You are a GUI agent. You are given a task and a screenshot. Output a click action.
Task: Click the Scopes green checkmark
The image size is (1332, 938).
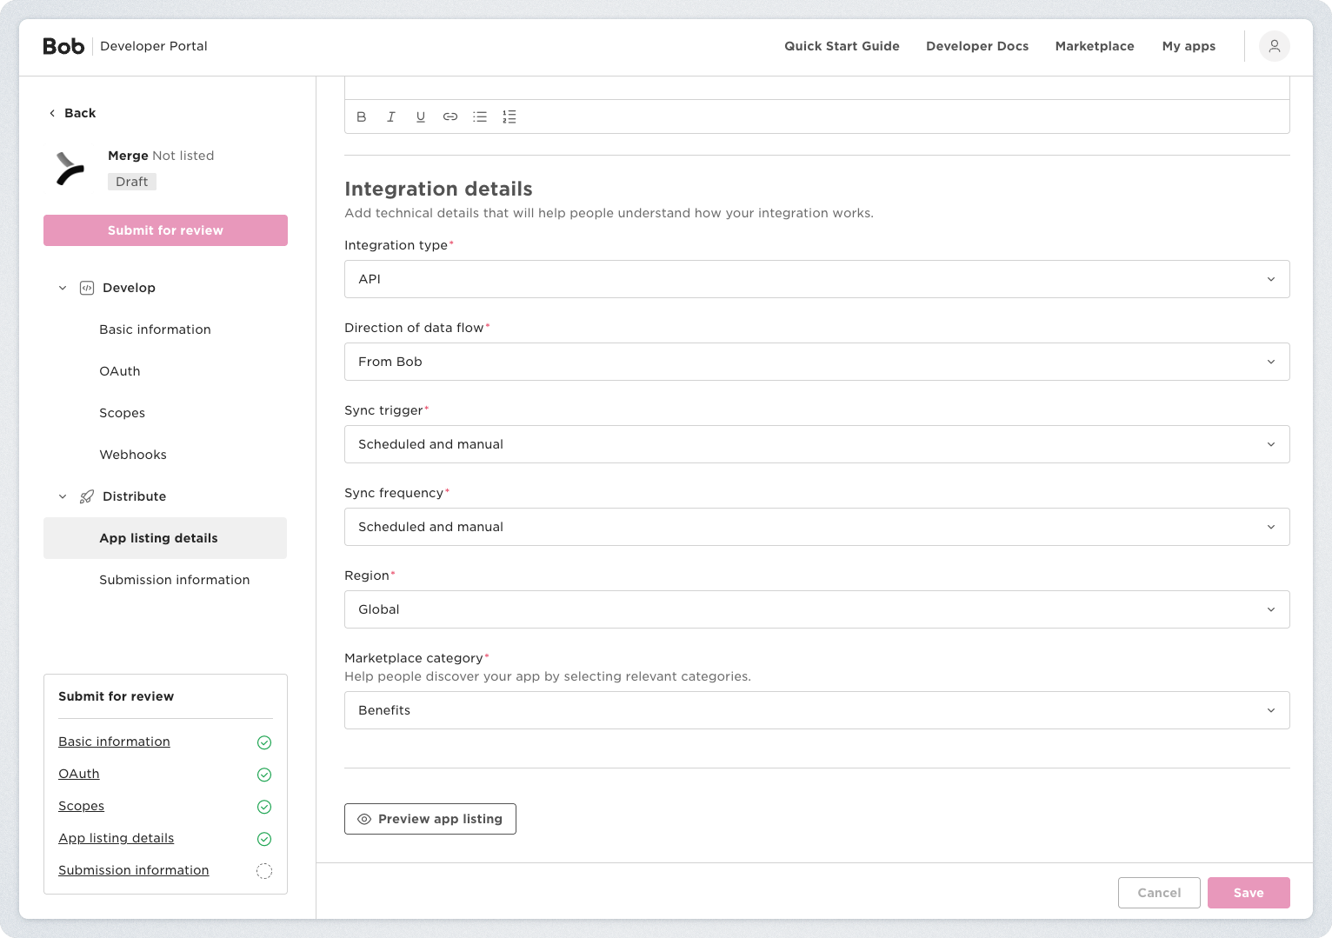[x=264, y=807]
